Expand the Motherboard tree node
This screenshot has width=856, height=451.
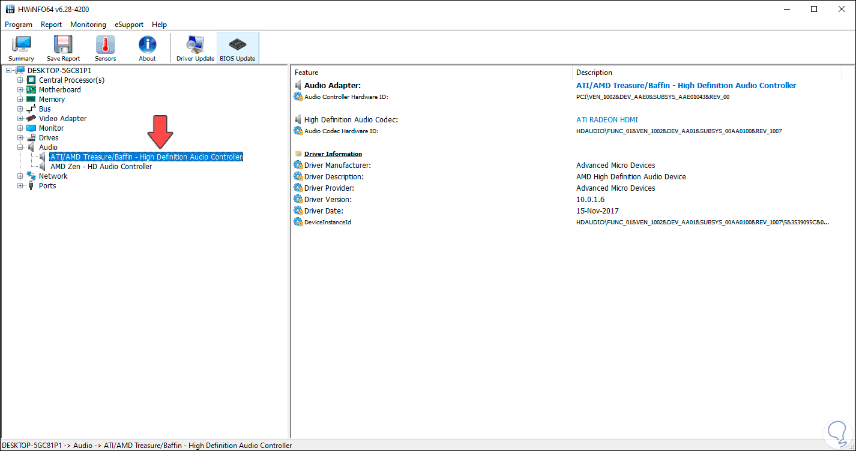[x=20, y=90]
